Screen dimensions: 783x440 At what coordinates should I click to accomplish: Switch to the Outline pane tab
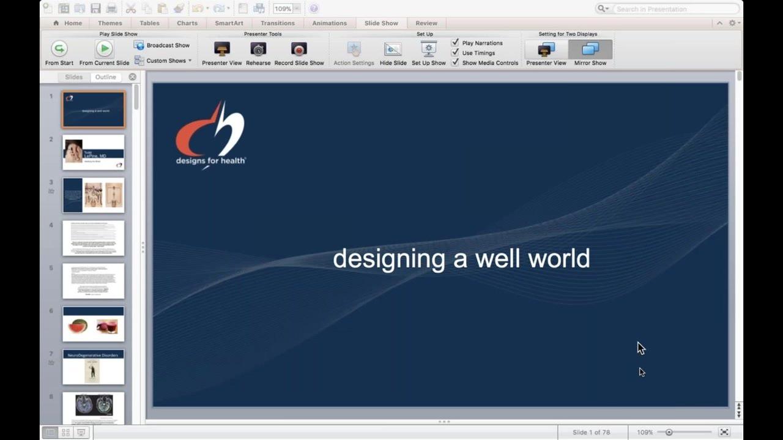click(x=105, y=77)
